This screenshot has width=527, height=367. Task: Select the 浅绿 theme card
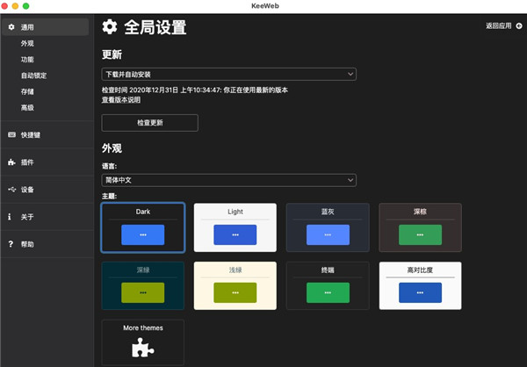click(x=235, y=285)
